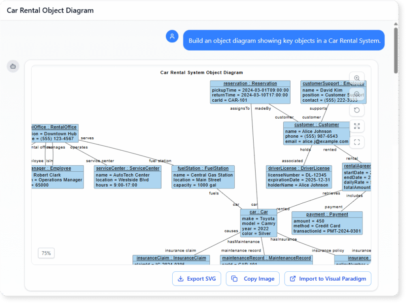Click the user avatar beside the chat prompt

[x=172, y=36]
